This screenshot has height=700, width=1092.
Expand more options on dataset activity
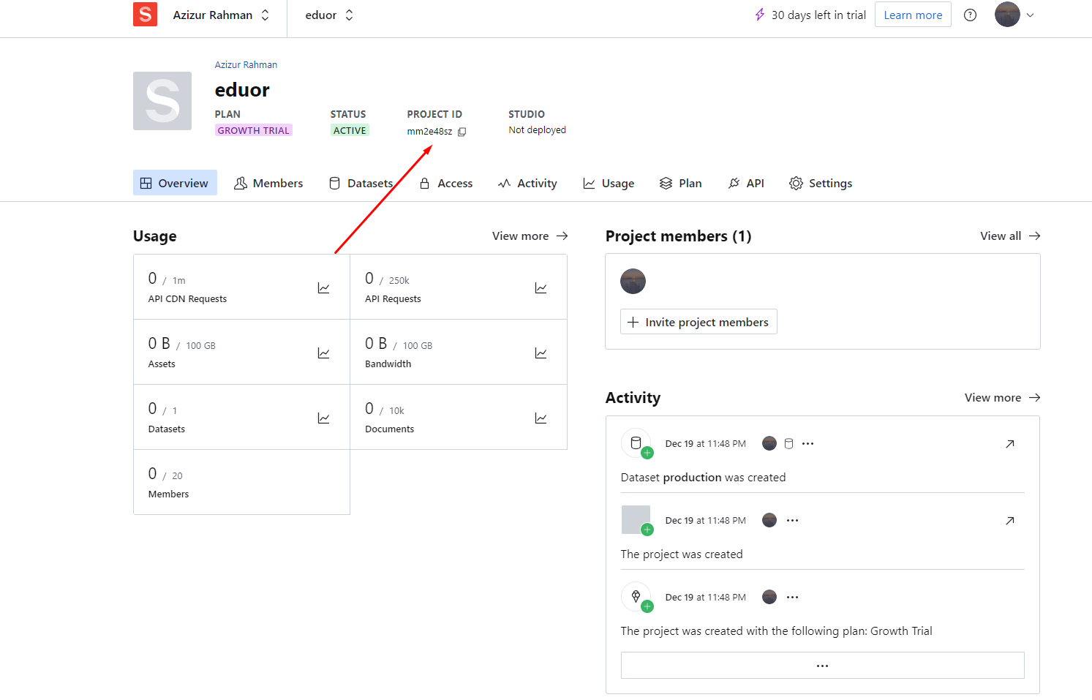pos(807,444)
